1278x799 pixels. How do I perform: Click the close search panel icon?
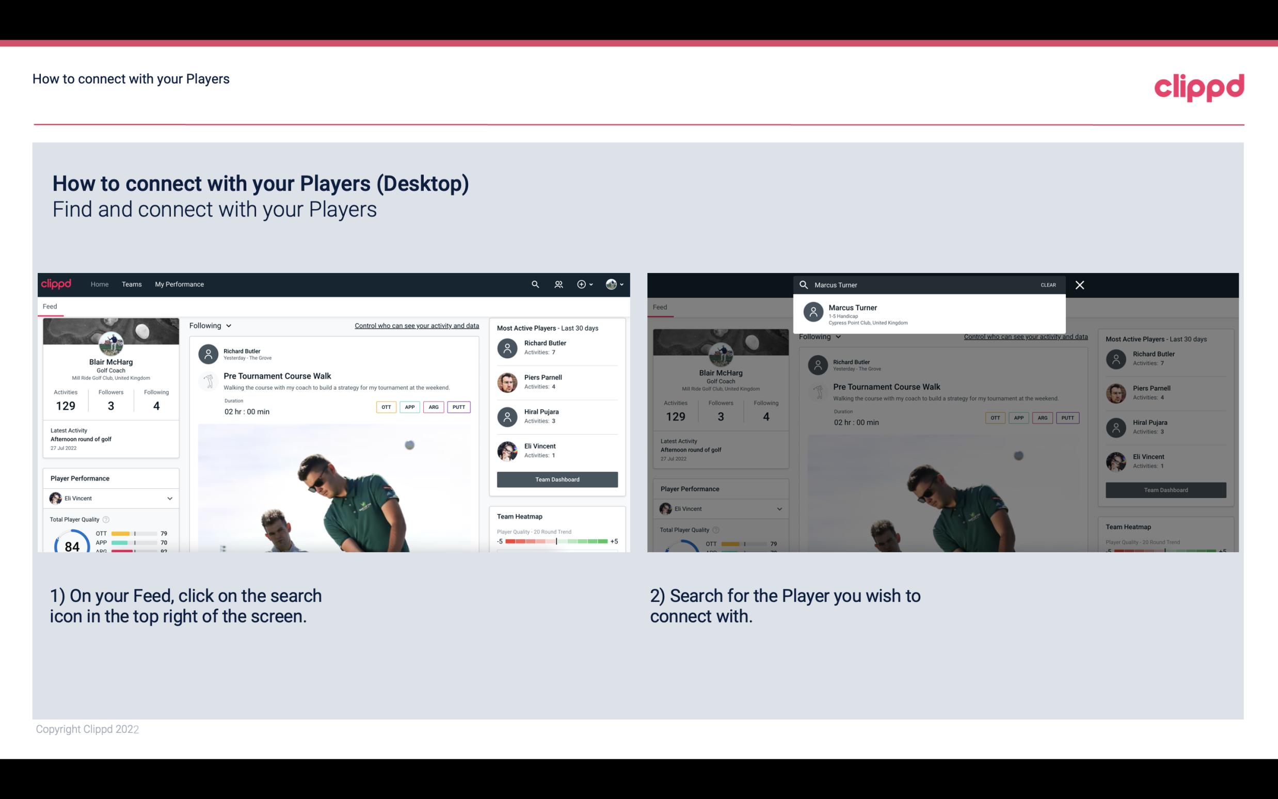[1079, 284]
